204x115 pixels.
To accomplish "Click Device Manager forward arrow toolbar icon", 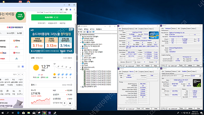I will point(81,32).
